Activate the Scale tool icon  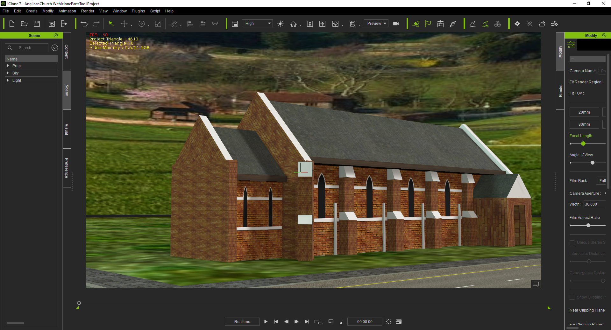pyautogui.click(x=158, y=24)
